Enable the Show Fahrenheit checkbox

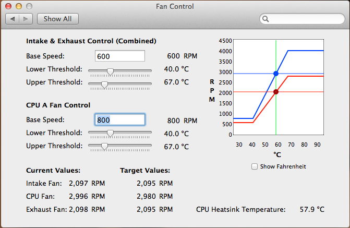point(255,166)
